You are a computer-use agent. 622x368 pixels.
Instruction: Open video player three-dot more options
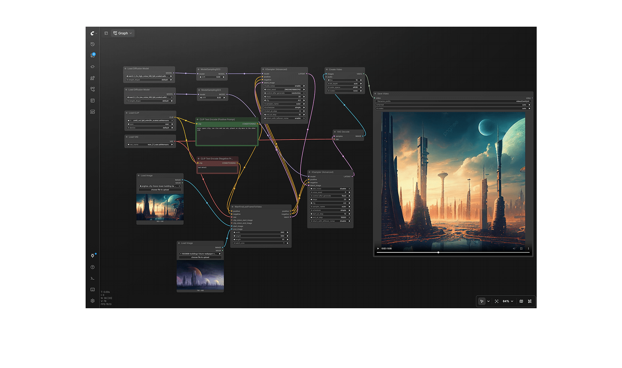tap(529, 248)
